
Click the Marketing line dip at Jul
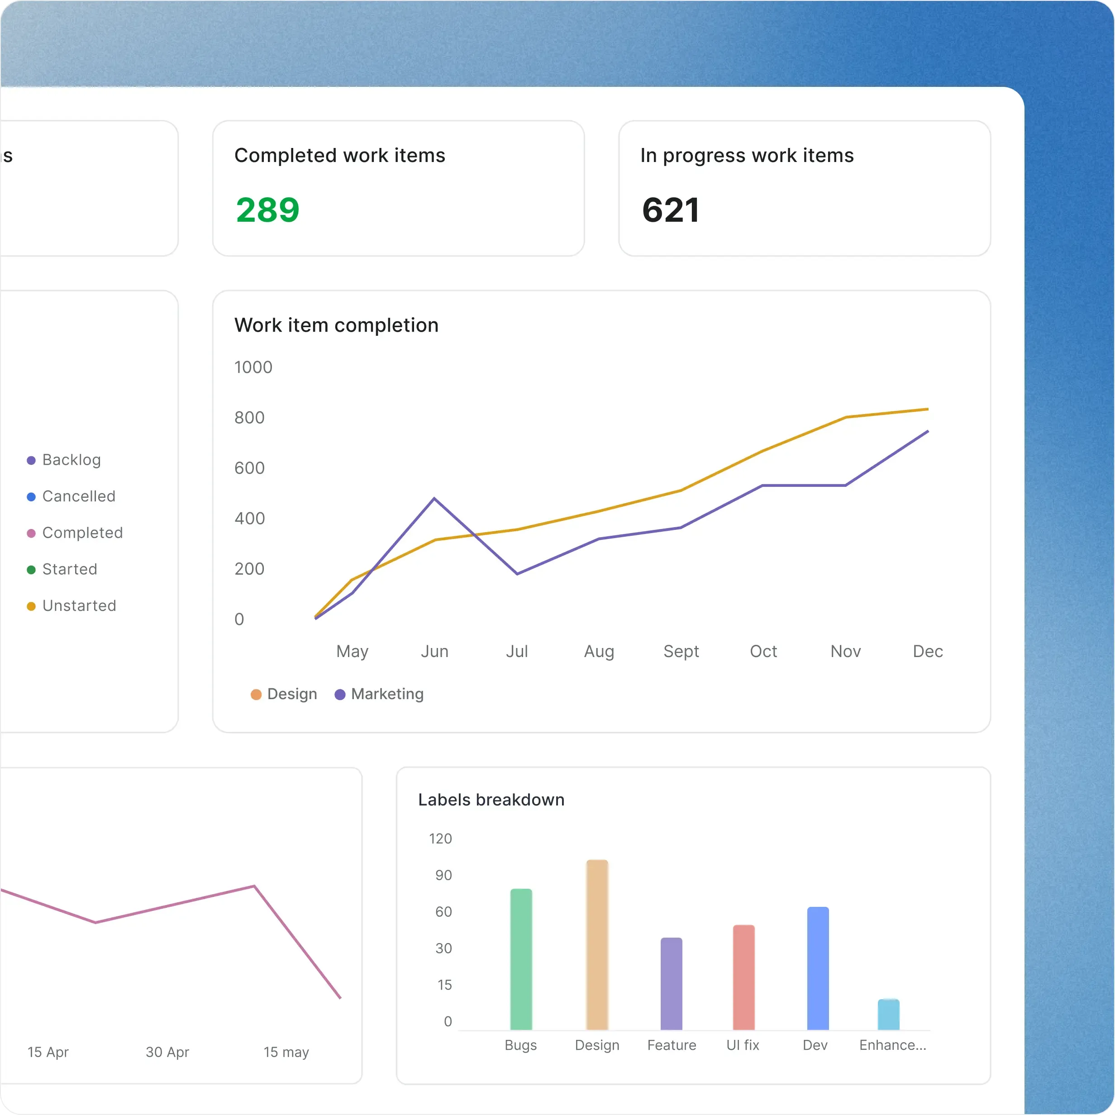point(517,573)
